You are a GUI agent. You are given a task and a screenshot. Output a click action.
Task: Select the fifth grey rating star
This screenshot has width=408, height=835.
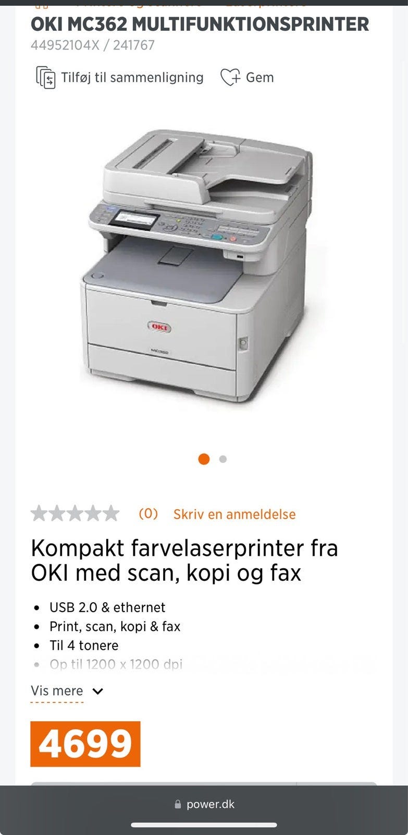110,514
